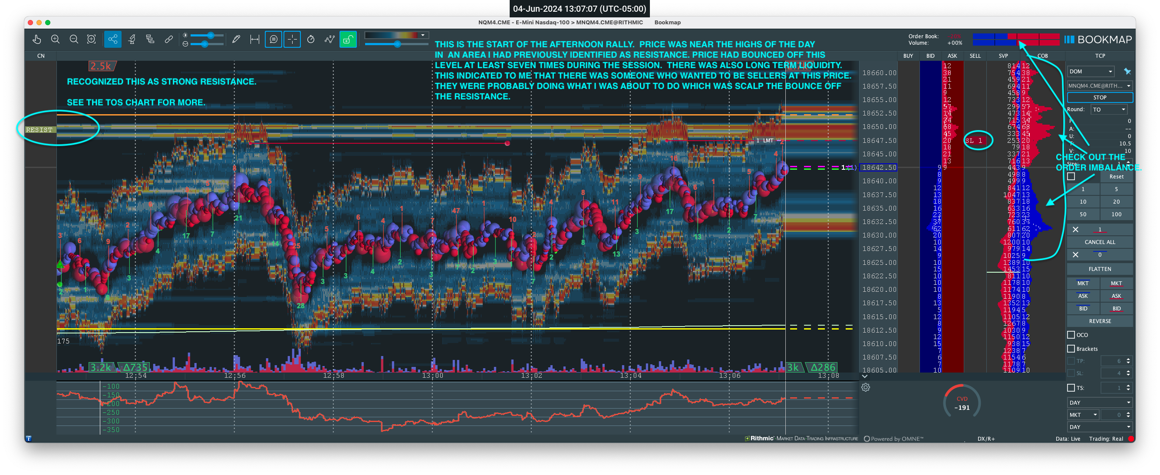The height and width of the screenshot is (475, 1160).
Task: Click the chain link icon
Action: 169,40
